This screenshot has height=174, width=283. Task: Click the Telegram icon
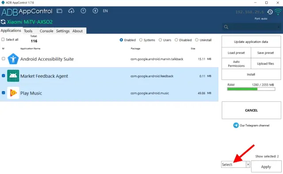point(236,125)
